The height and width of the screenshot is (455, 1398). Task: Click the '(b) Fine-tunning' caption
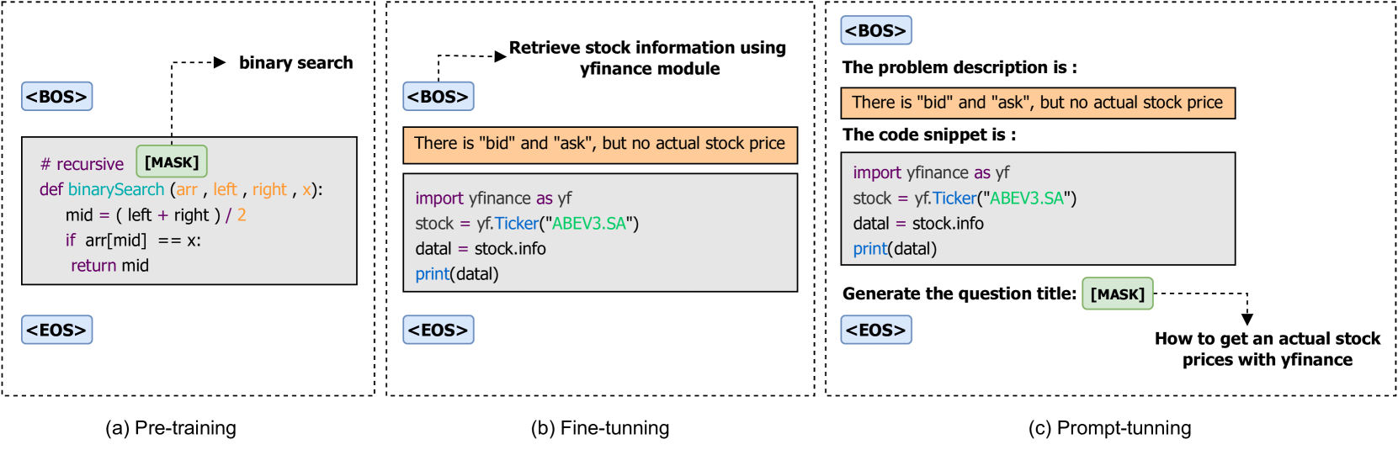click(x=599, y=428)
